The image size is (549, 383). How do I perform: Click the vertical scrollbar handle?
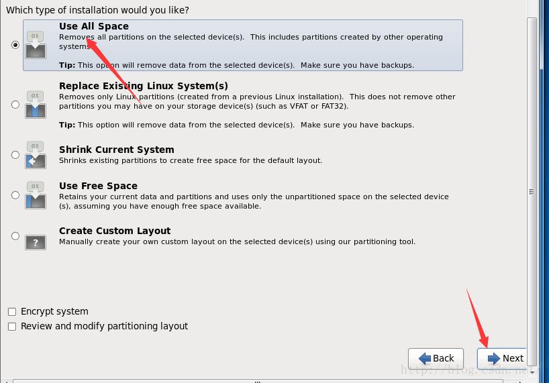pos(532,192)
